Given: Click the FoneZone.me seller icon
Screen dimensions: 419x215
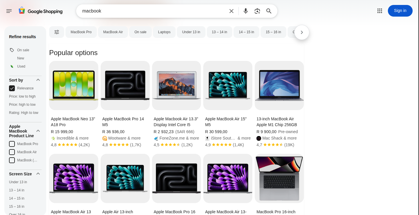Looking at the screenshot, I should point(156,138).
